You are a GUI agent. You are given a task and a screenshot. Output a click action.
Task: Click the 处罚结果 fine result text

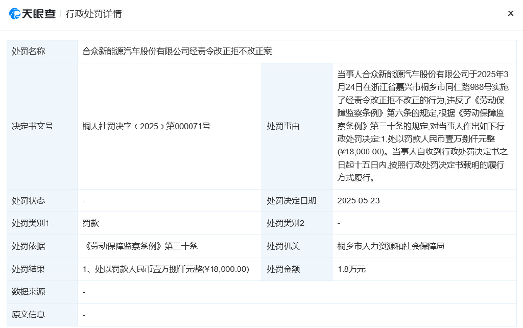(x=166, y=269)
